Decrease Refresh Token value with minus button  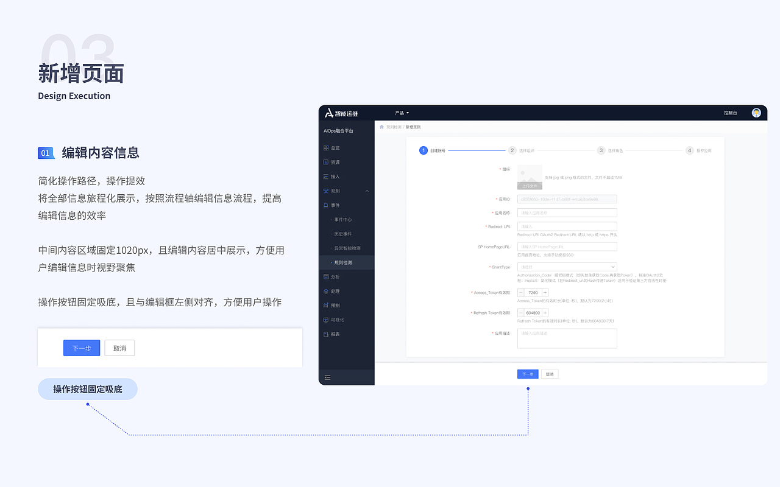[521, 313]
